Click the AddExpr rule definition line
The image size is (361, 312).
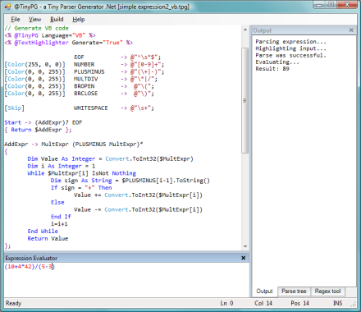(74, 145)
